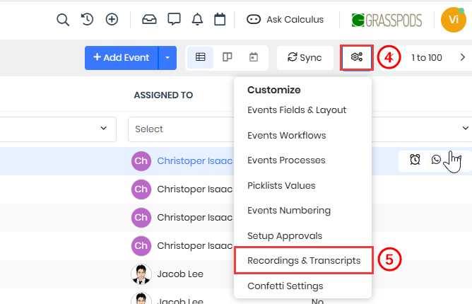
Task: Choose Events Fields & Layout option
Action: click(297, 110)
